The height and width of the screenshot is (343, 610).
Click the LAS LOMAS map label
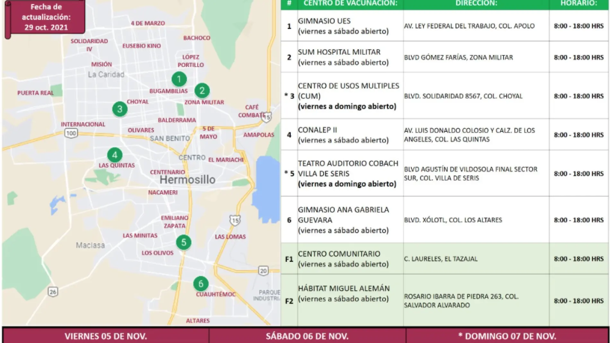(230, 237)
